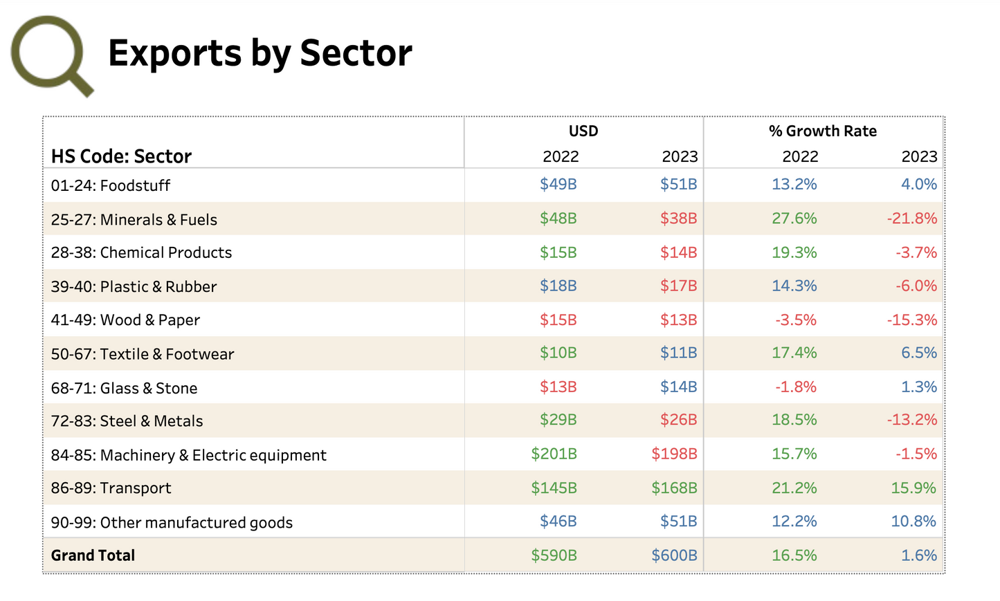Select the $600B Grand Total 2023 value
Image resolution: width=1000 pixels, height=601 pixels.
click(x=673, y=555)
